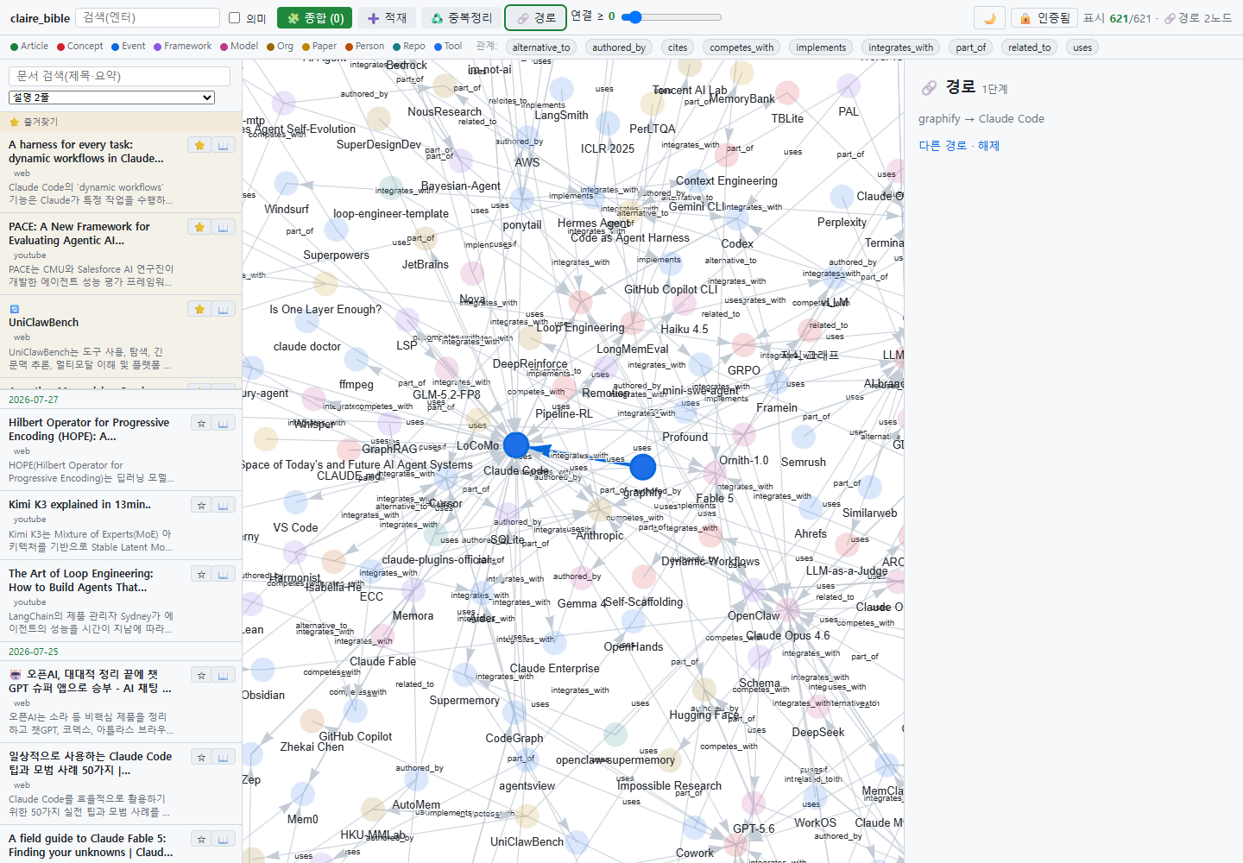Filter by part_of relation

[x=970, y=47]
